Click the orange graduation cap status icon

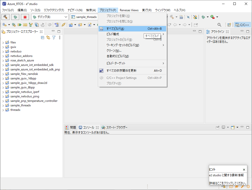[x=237, y=187]
